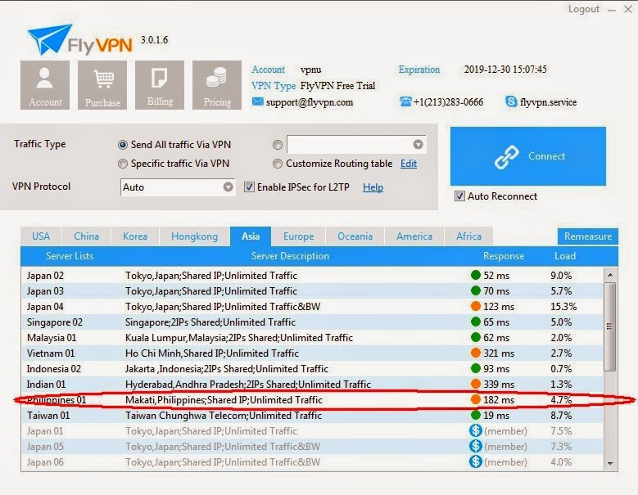
Task: Switch to the Hongkong tab
Action: pos(194,236)
